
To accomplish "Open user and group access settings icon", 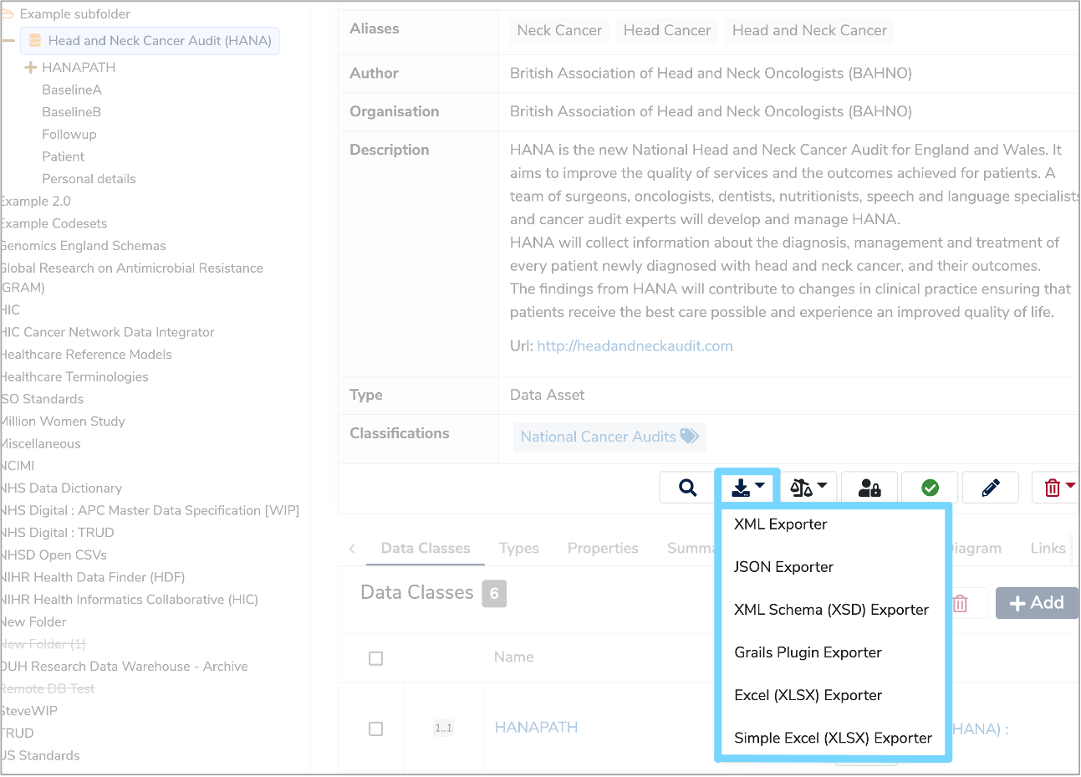I will click(869, 487).
